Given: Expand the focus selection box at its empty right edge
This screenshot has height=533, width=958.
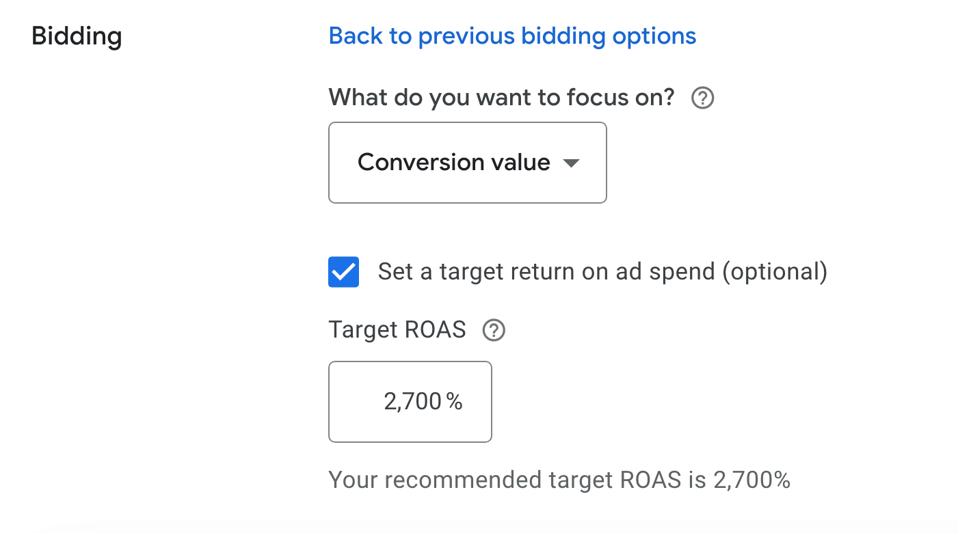Looking at the screenshot, I should (x=594, y=163).
